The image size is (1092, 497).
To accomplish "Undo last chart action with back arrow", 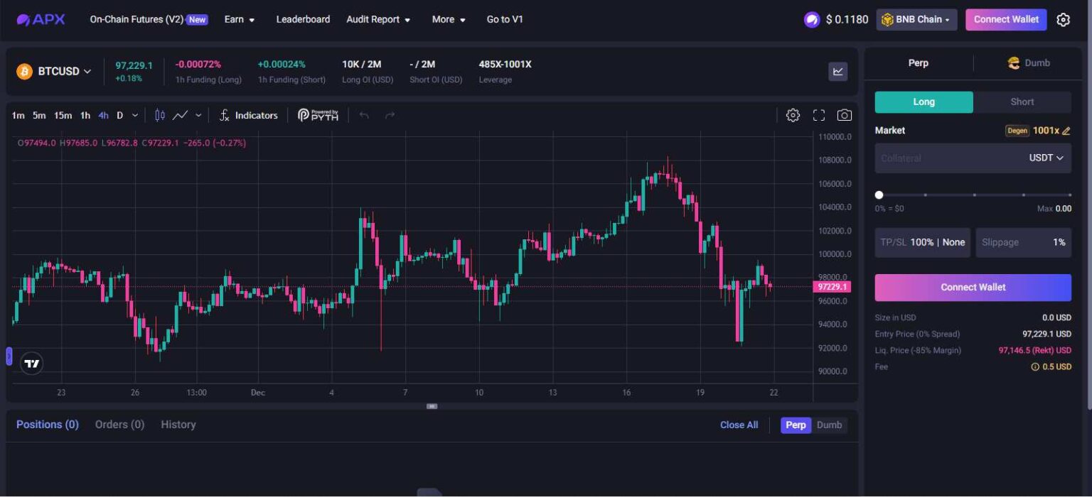I will coord(363,114).
